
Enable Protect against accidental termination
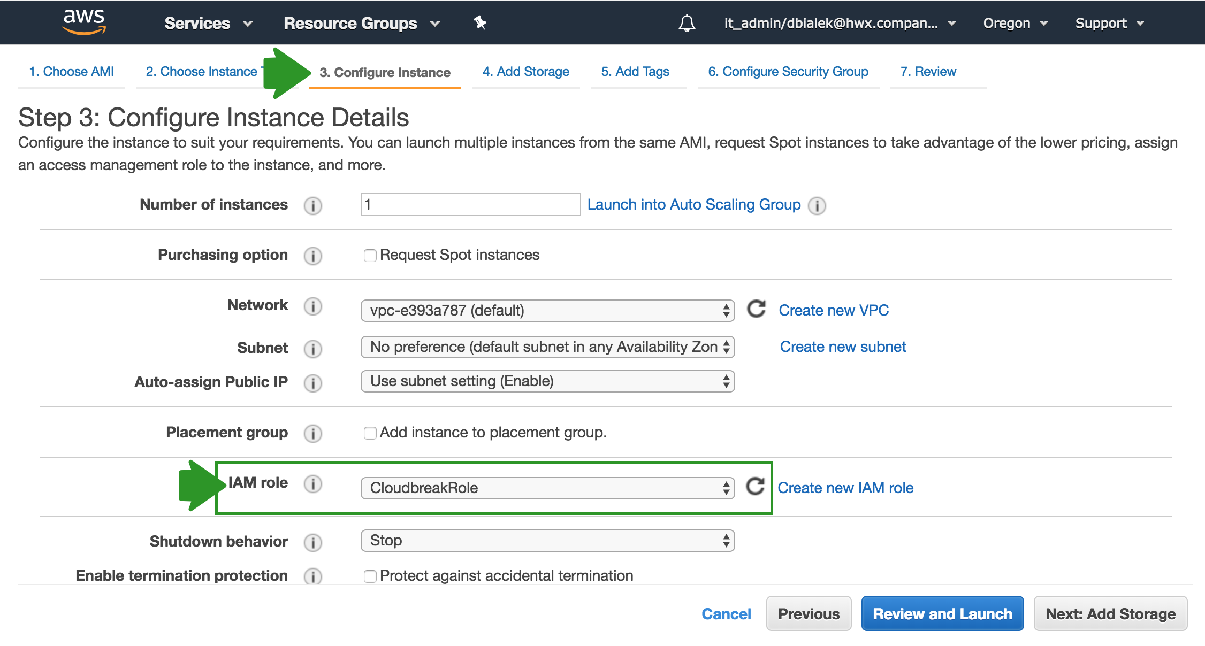coord(370,576)
